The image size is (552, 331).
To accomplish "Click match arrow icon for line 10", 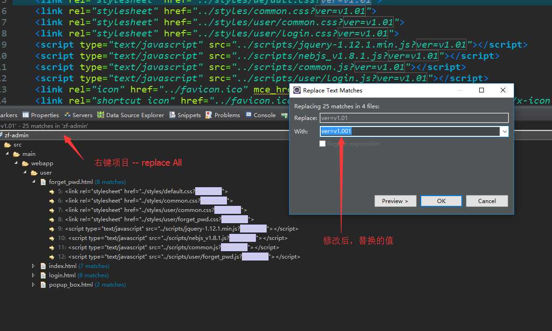I will click(x=52, y=238).
